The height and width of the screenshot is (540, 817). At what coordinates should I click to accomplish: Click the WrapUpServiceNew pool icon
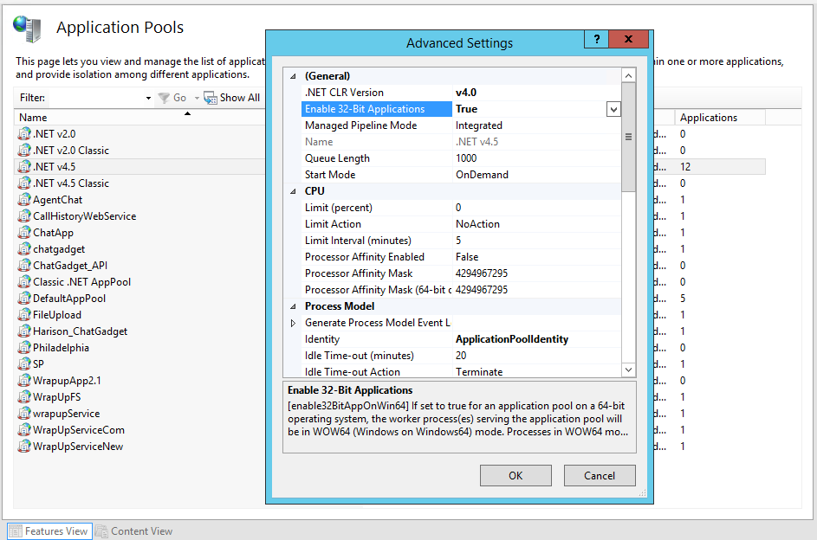click(x=24, y=447)
